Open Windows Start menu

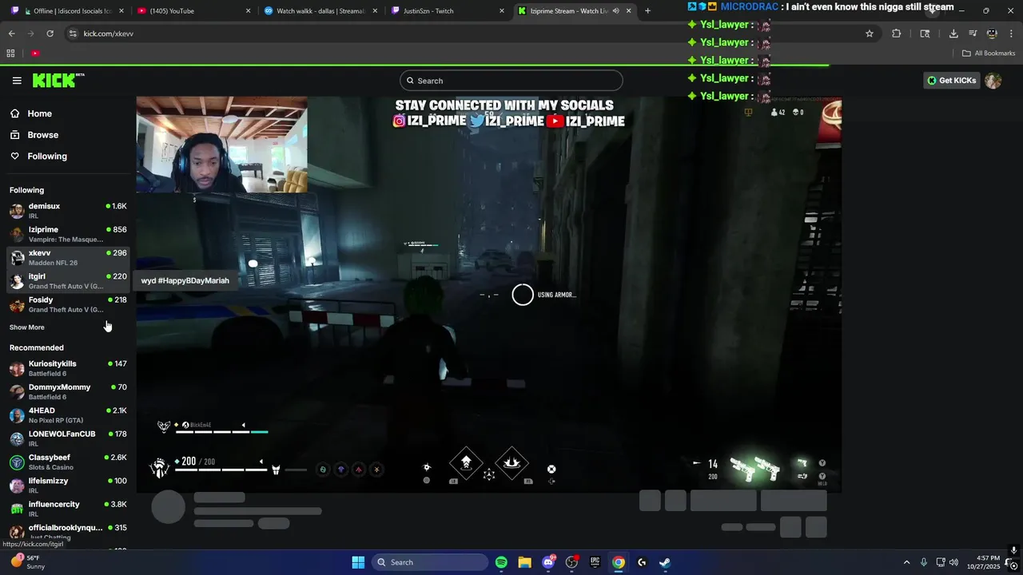[358, 562]
